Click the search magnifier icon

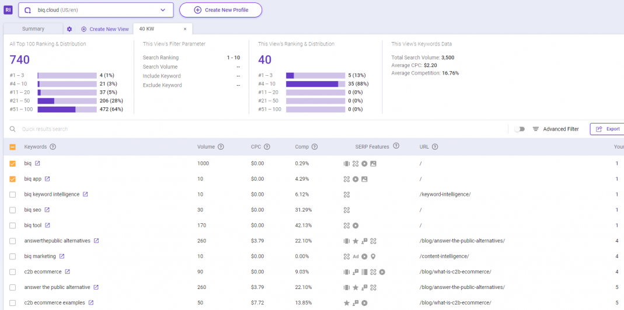tap(13, 129)
